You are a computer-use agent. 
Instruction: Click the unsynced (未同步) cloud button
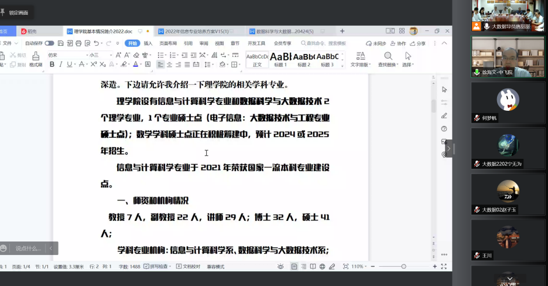pyautogui.click(x=376, y=43)
